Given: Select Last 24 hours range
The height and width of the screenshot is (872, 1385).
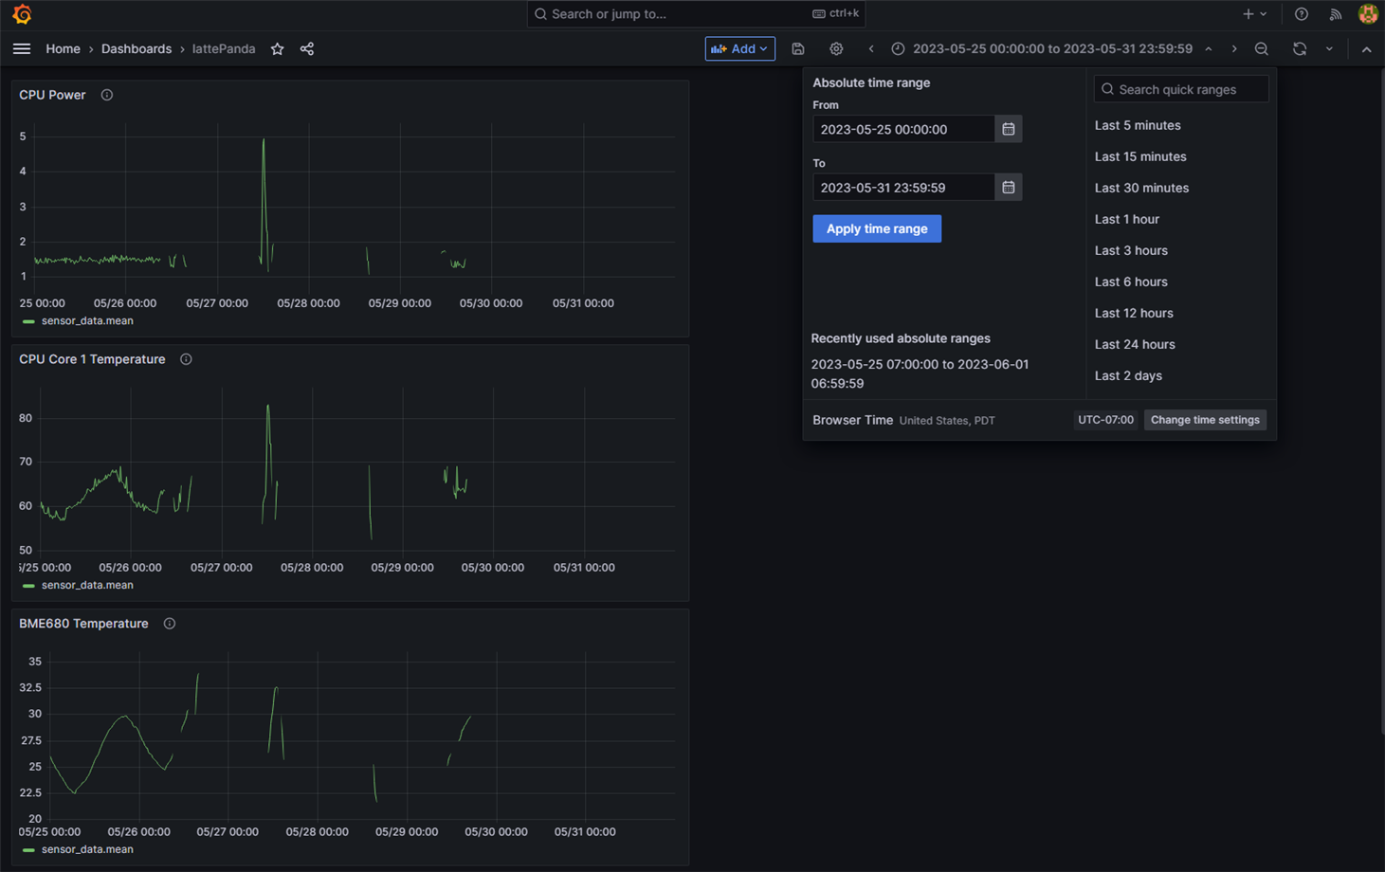Looking at the screenshot, I should click(1135, 344).
